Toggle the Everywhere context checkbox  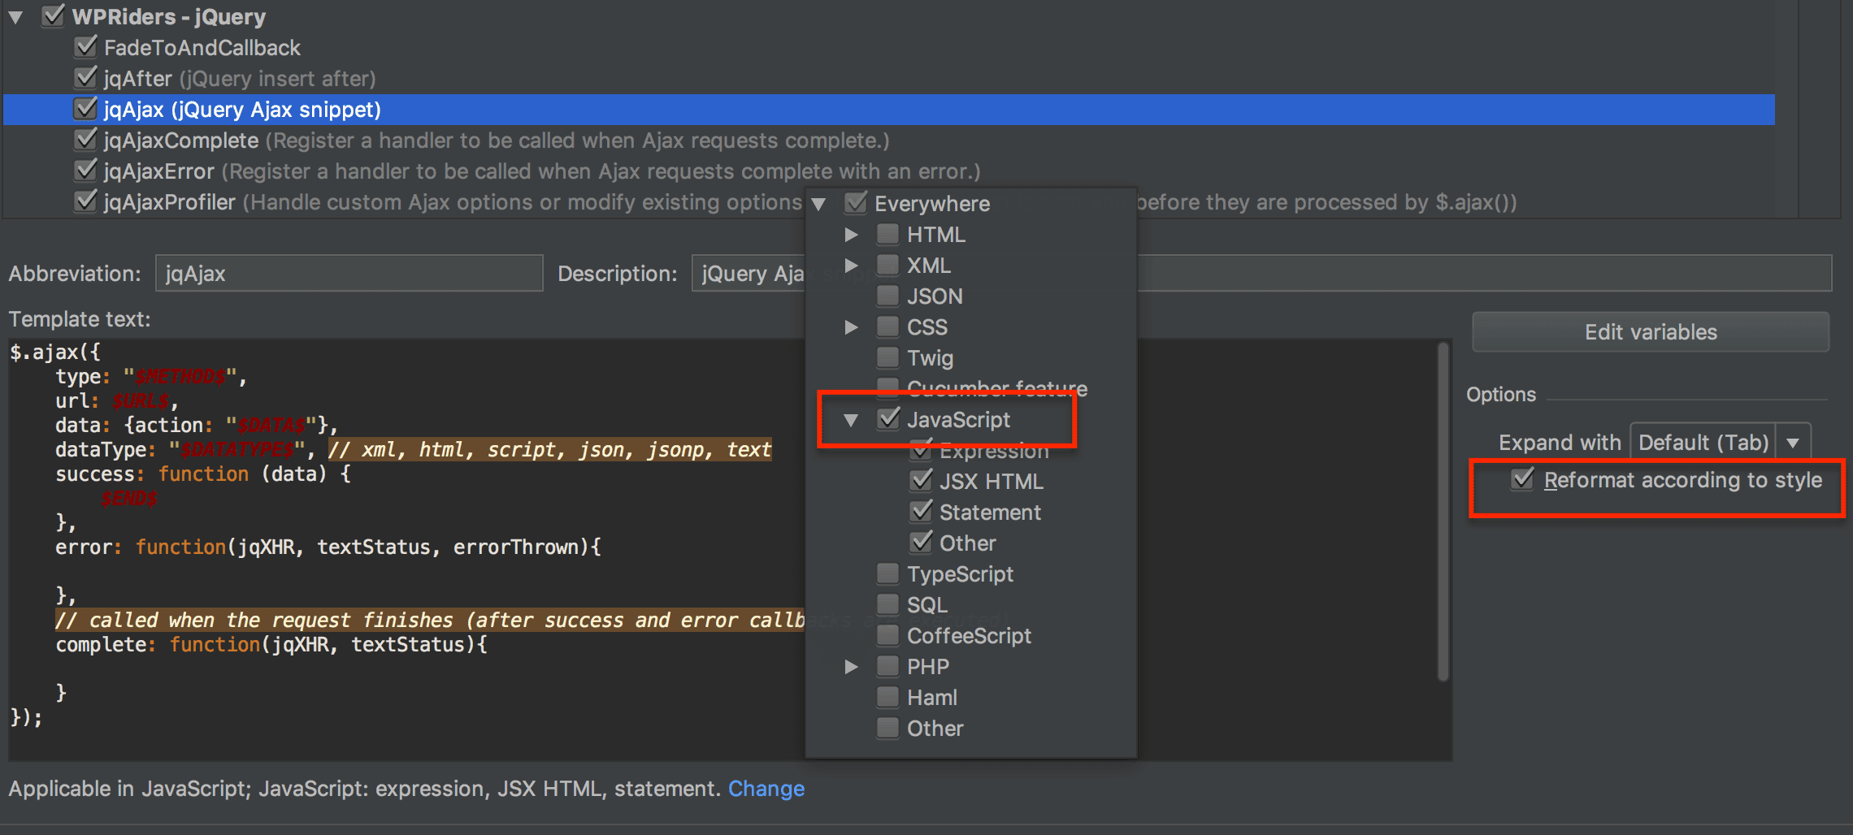(856, 202)
